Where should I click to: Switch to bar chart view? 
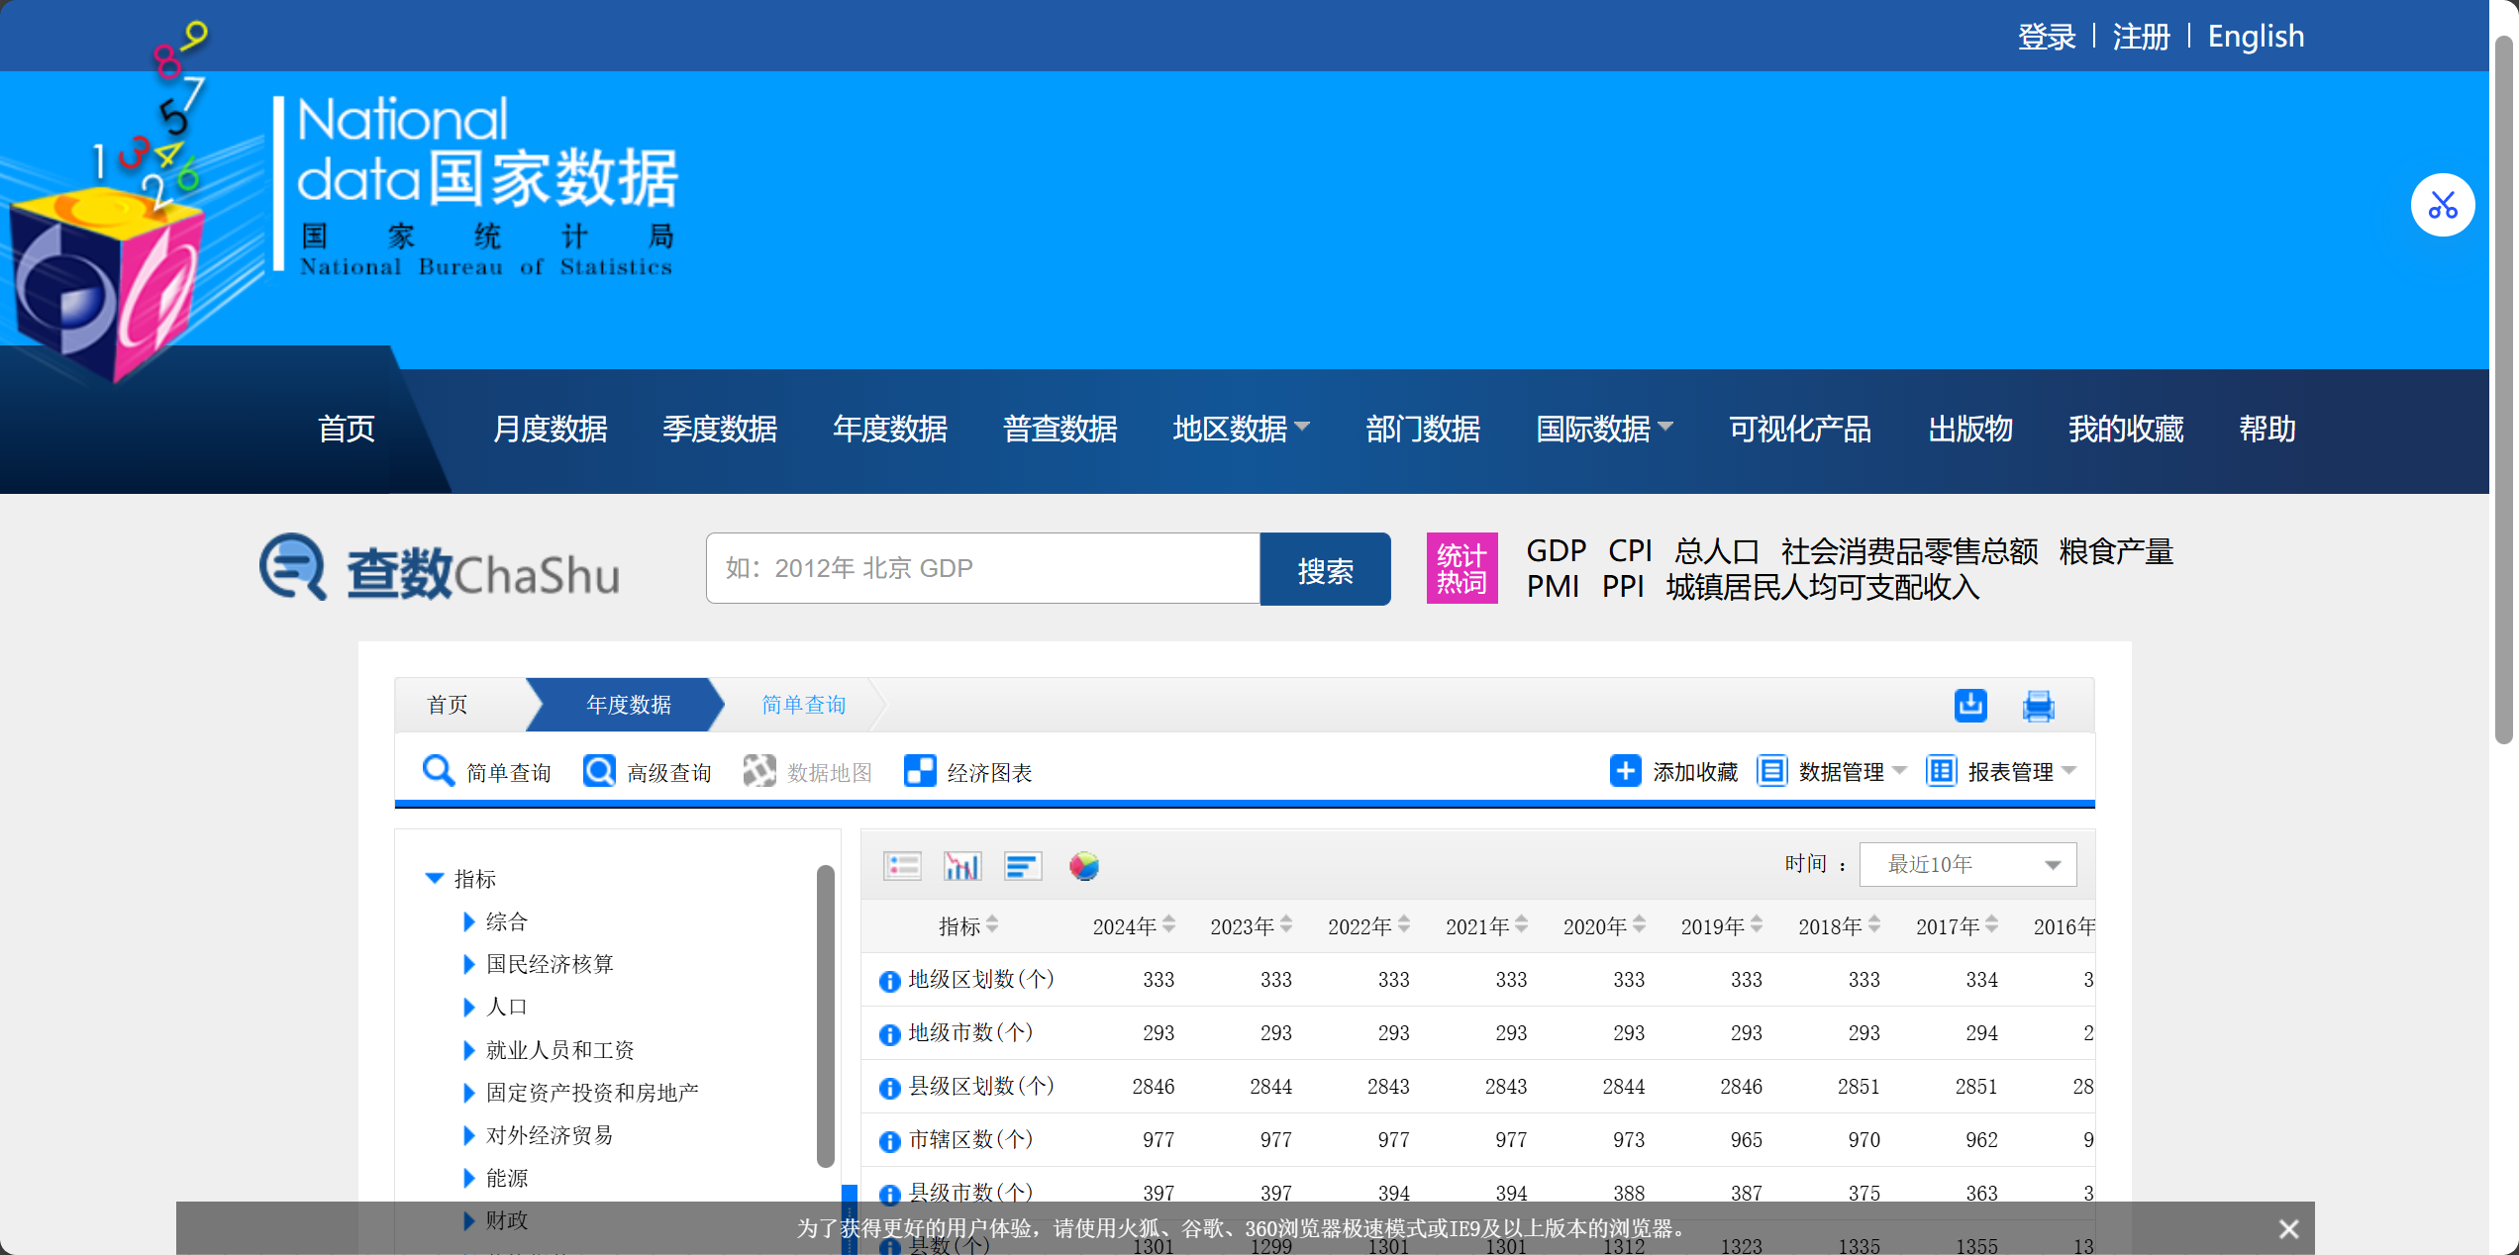click(961, 864)
